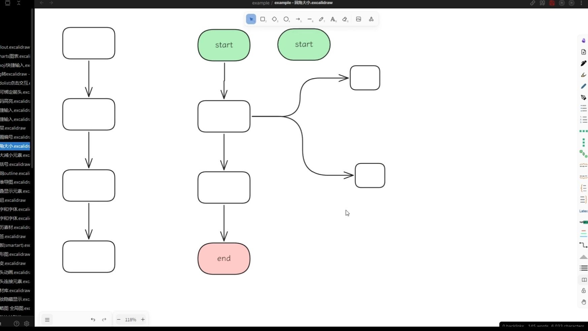Open the 码高亮.excalidraw file in sidebar

click(15, 101)
